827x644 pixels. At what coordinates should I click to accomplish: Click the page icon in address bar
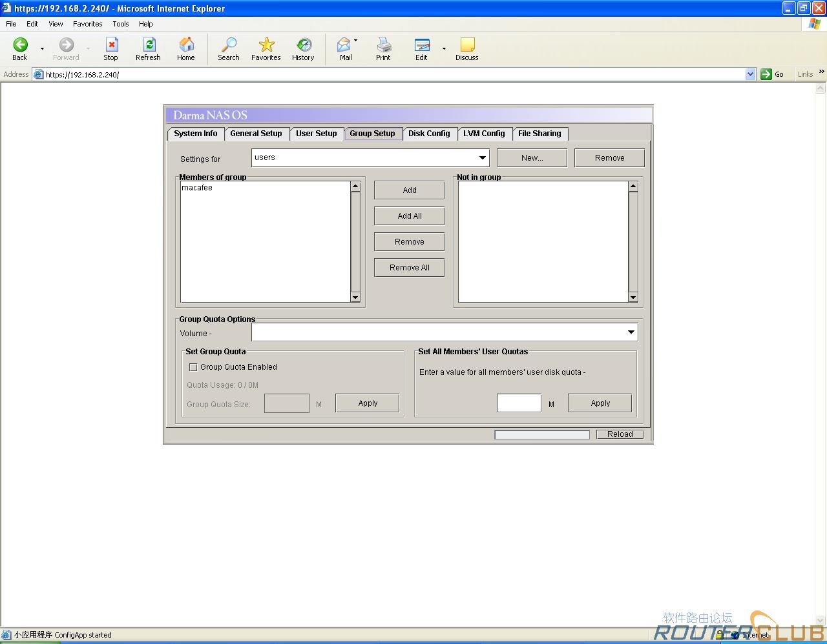coord(39,74)
